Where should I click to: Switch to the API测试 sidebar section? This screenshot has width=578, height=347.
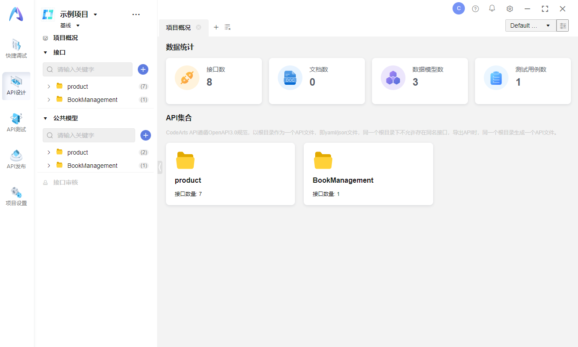click(x=16, y=123)
